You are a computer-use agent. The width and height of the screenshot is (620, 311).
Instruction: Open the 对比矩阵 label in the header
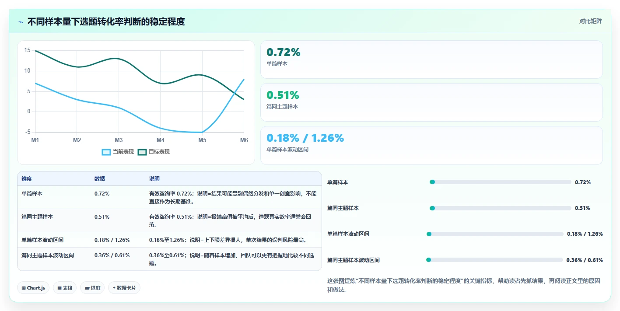[590, 21]
